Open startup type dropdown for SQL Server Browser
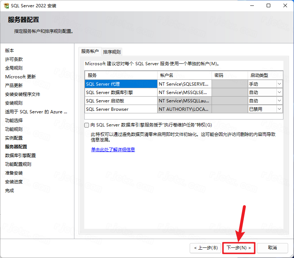The height and width of the screenshot is (258, 294). pyautogui.click(x=279, y=109)
